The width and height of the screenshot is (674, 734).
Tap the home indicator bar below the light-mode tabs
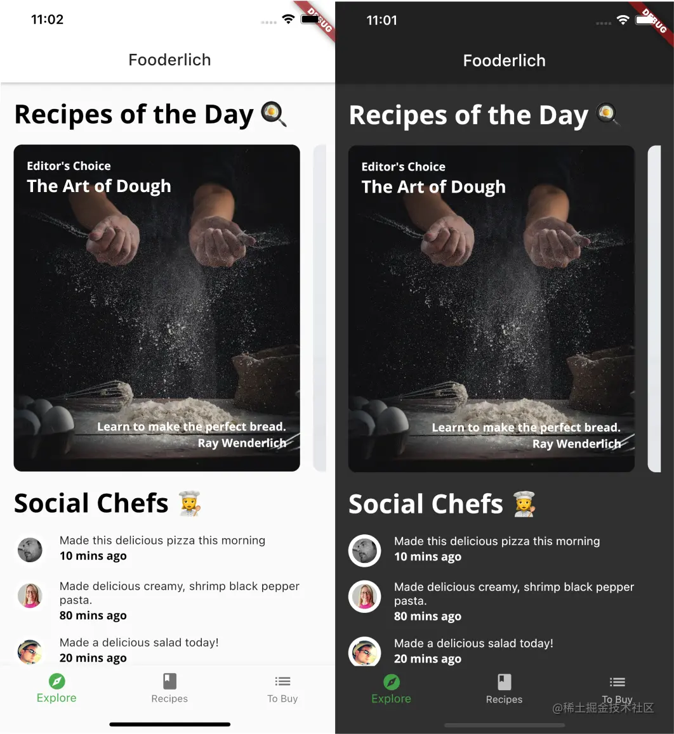click(x=169, y=724)
